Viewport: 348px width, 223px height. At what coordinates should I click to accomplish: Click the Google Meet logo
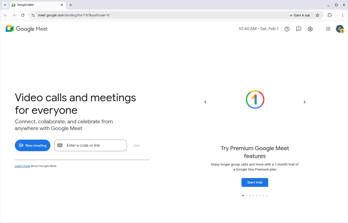click(x=27, y=29)
